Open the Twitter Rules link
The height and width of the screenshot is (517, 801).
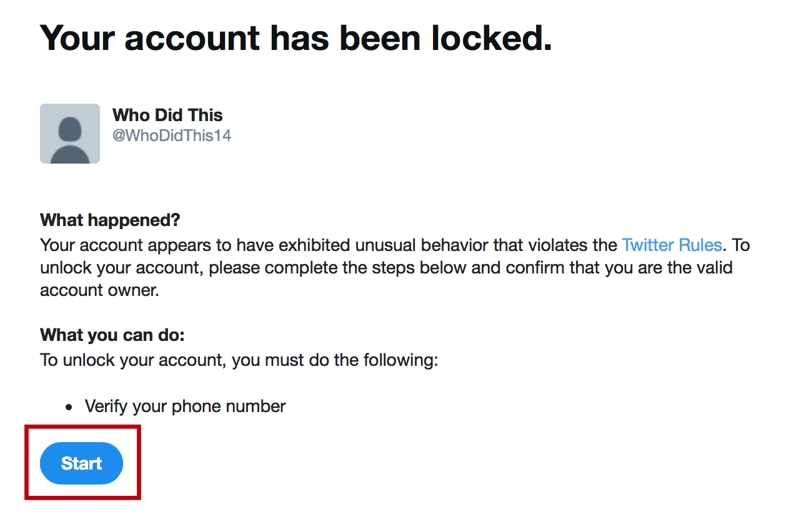click(672, 245)
